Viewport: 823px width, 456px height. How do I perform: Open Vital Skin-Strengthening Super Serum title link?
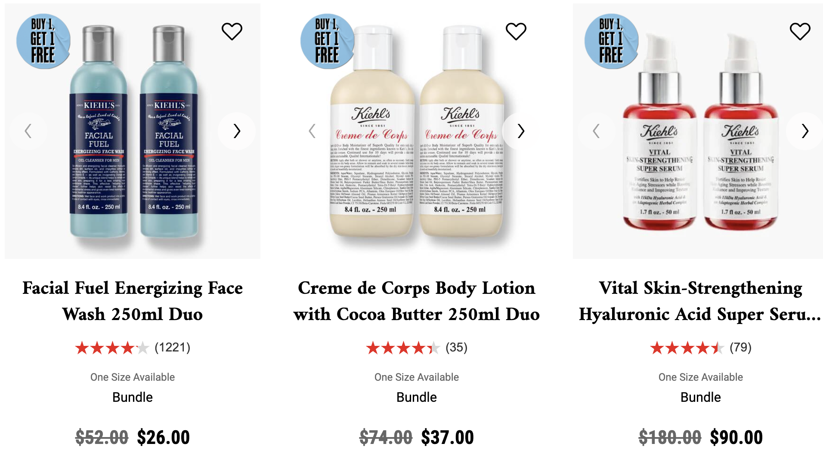(x=700, y=301)
